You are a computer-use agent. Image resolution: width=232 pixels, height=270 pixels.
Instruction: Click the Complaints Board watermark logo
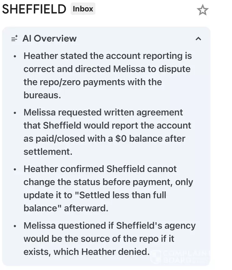pos(181,257)
